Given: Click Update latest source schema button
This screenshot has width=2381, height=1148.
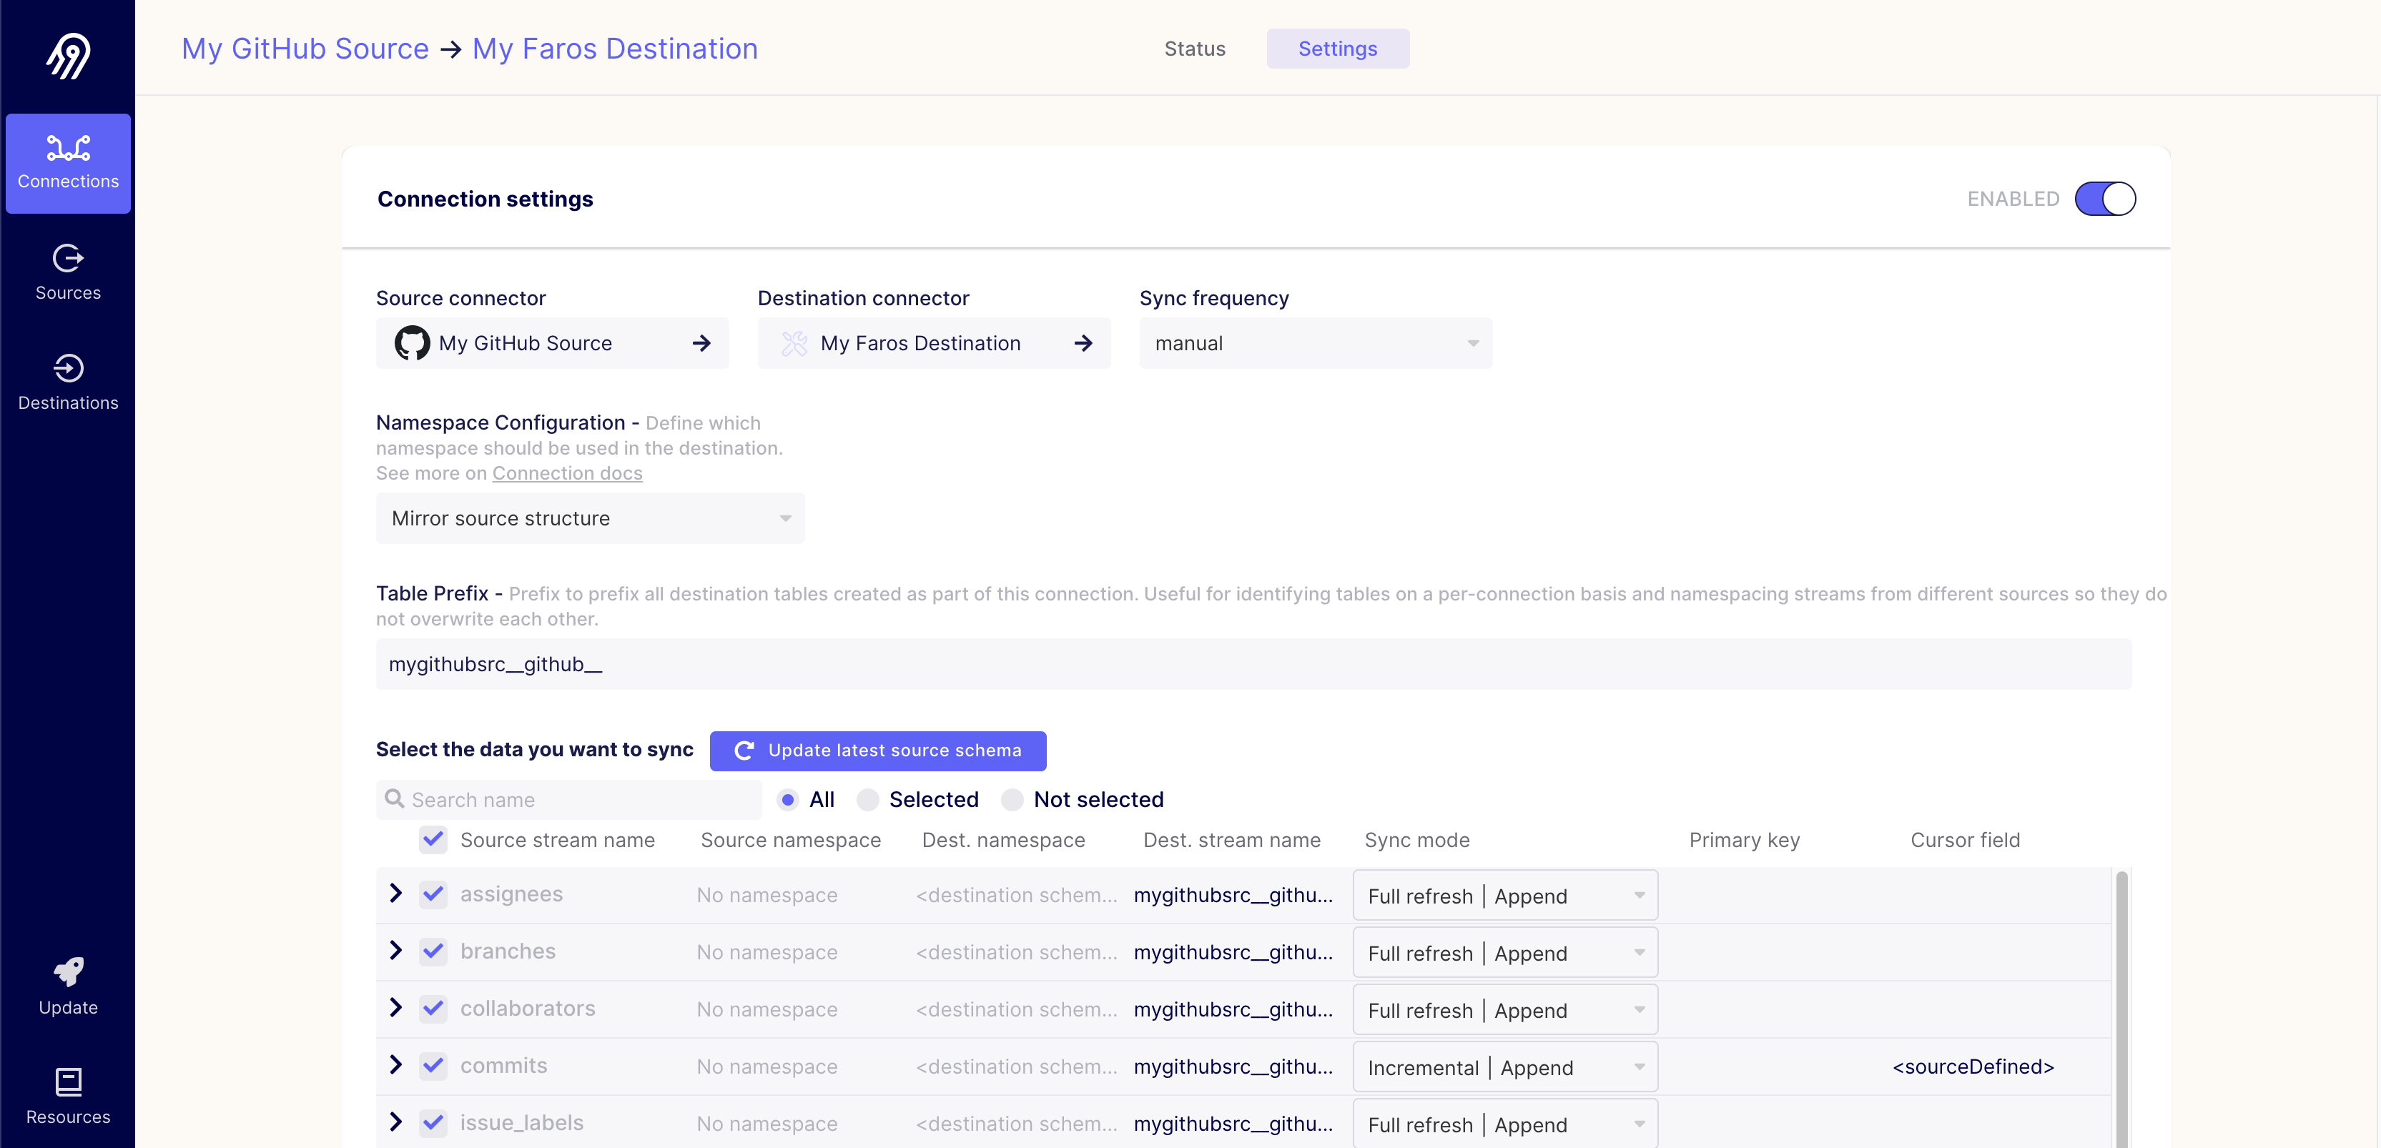Looking at the screenshot, I should point(877,751).
